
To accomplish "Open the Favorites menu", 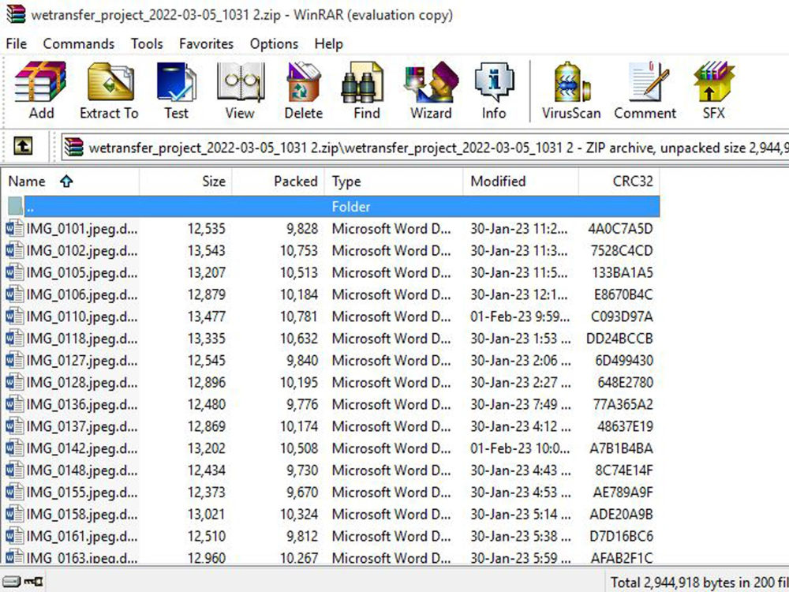I will tap(206, 43).
